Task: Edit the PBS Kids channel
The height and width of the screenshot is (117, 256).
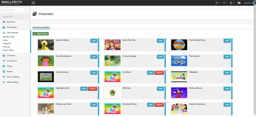Action: 160,89
